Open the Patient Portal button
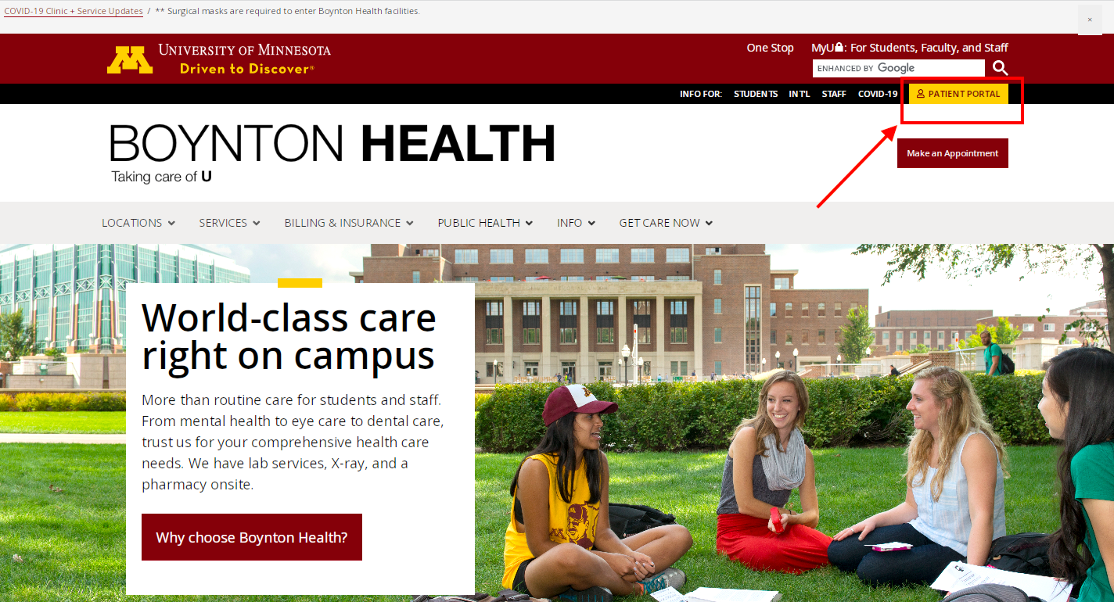Image resolution: width=1114 pixels, height=602 pixels. click(x=958, y=94)
